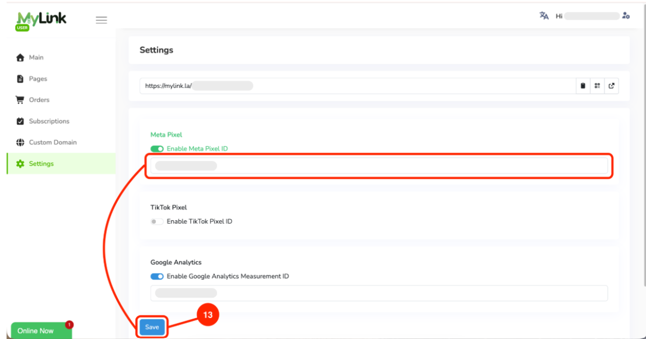
Task: Toggle the hamburger sidebar menu
Action: pyautogui.click(x=102, y=20)
